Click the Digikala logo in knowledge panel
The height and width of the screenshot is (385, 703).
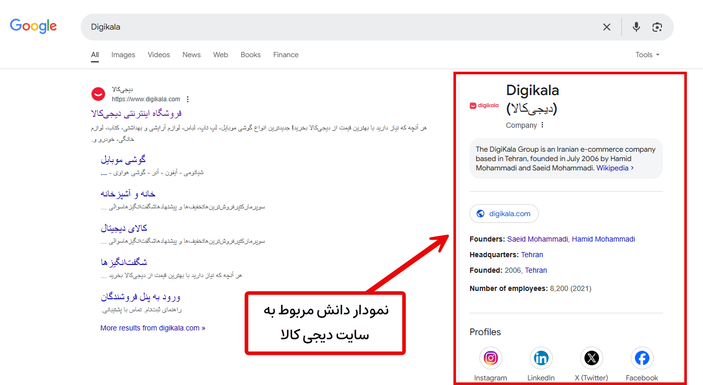(484, 105)
